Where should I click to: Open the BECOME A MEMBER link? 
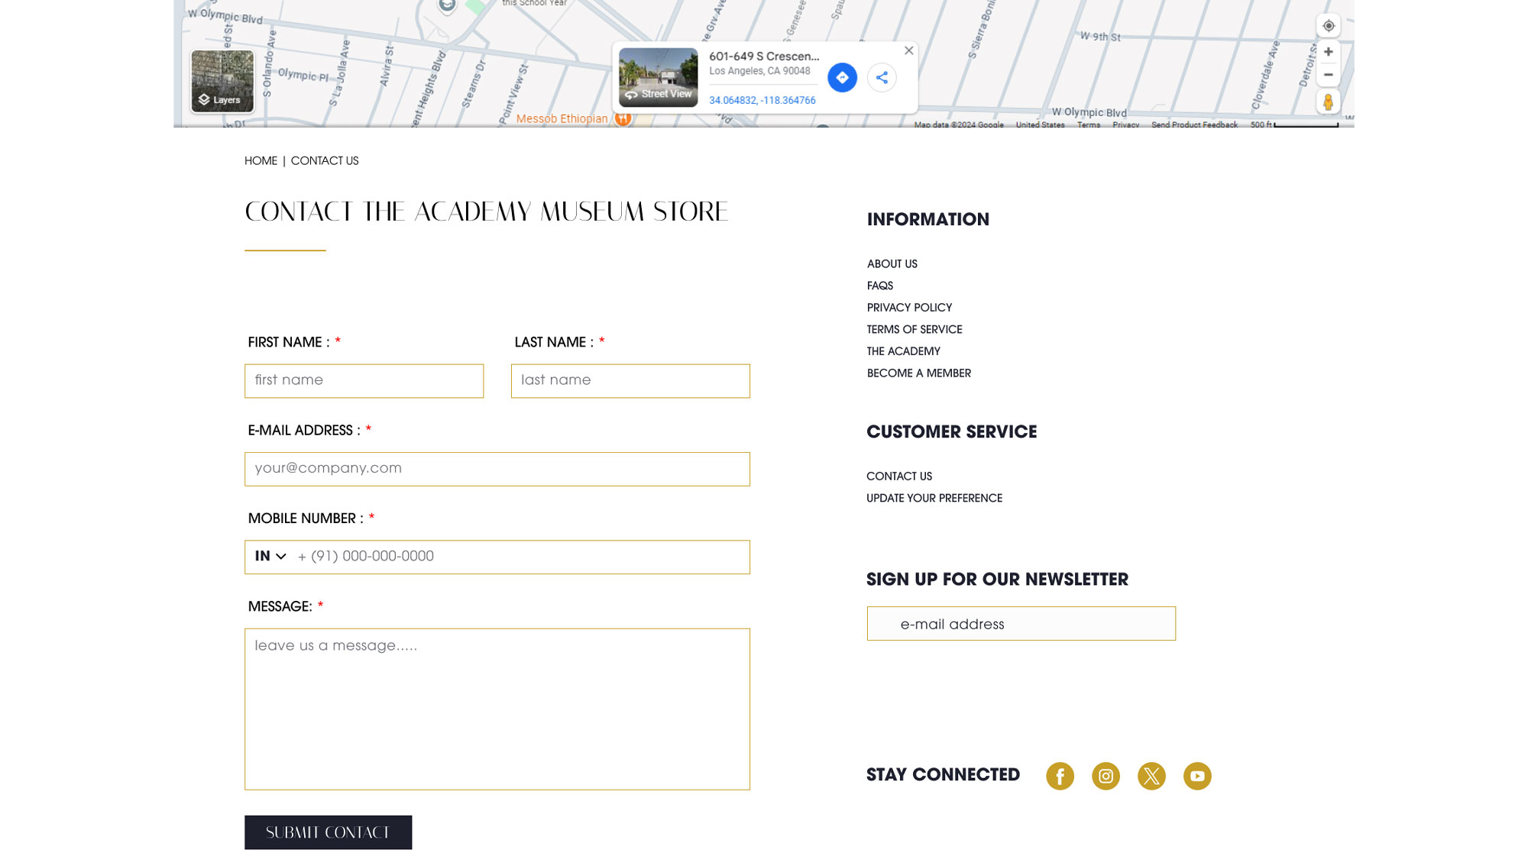pyautogui.click(x=918, y=373)
